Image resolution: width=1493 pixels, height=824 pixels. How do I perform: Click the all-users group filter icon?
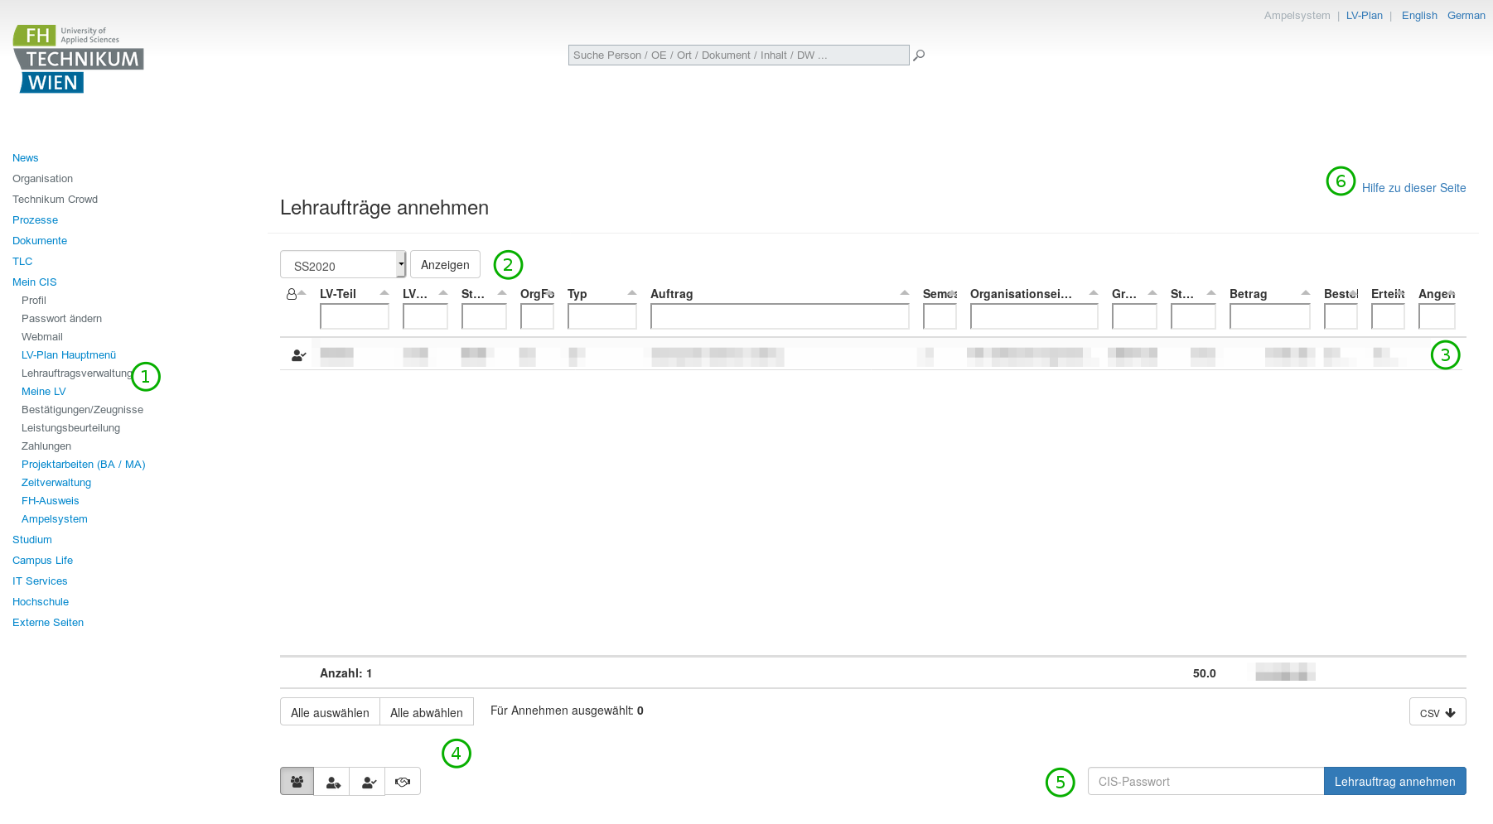[297, 781]
